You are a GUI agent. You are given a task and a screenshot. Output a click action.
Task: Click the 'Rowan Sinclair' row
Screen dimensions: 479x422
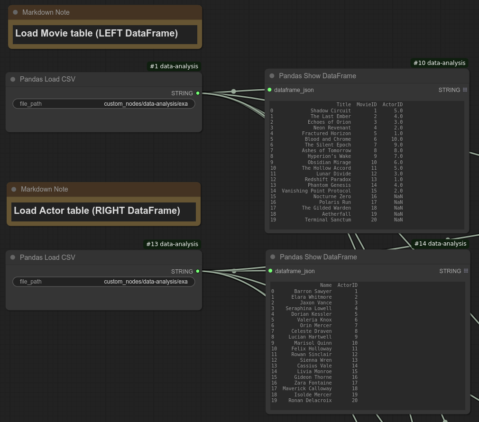(x=314, y=355)
